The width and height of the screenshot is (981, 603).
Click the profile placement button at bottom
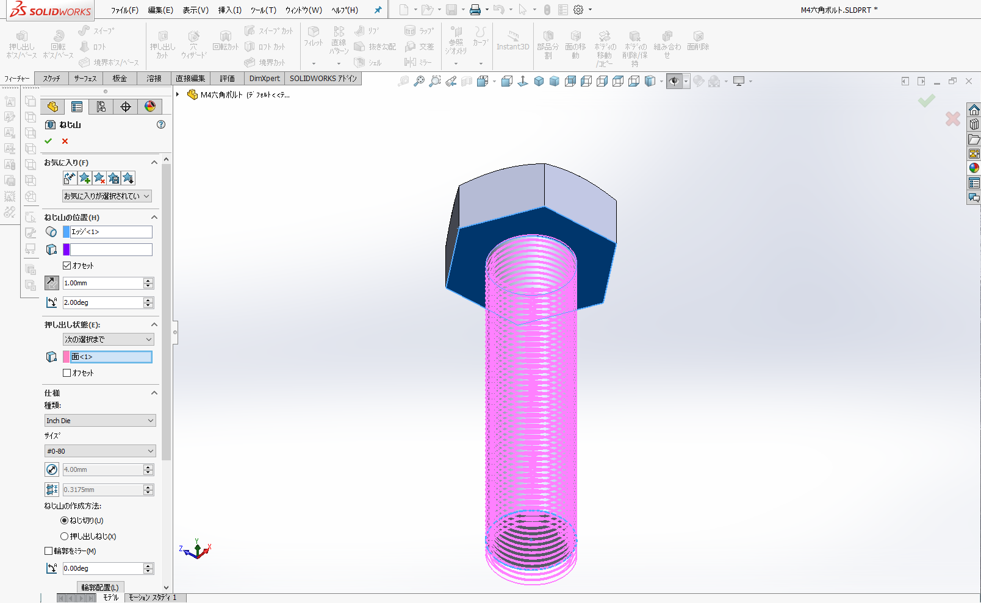(100, 587)
